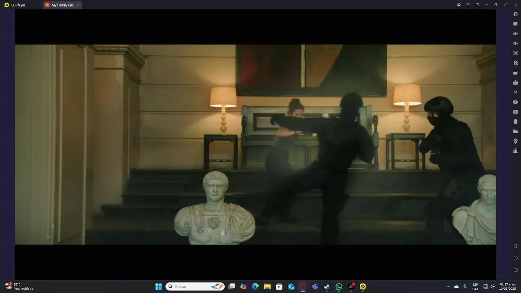Click the LDPlayer taskbar icon
Image resolution: width=521 pixels, height=293 pixels.
(363, 286)
